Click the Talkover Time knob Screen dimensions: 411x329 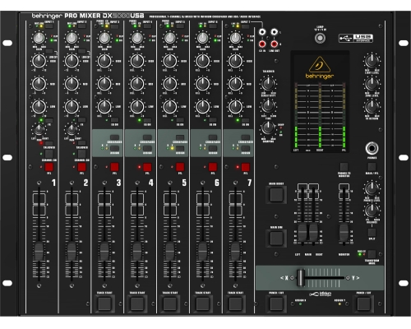click(x=268, y=105)
